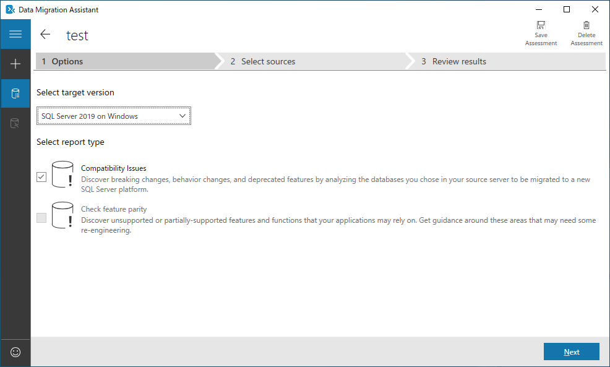Click the Next button
This screenshot has width=610, height=367.
(572, 352)
